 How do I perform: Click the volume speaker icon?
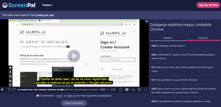tap(133, 90)
